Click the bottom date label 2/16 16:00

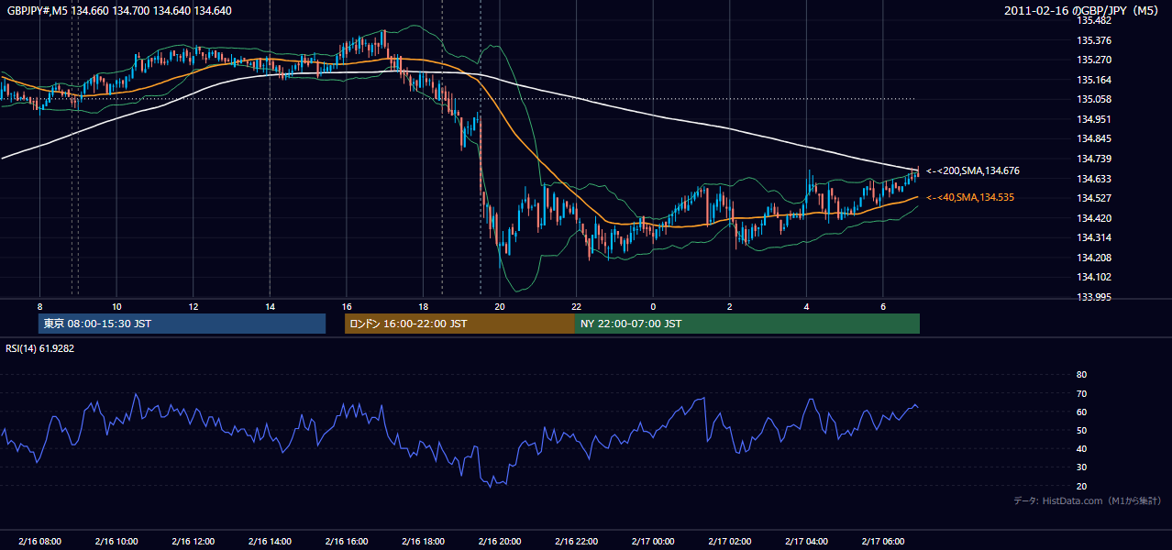pos(347,542)
